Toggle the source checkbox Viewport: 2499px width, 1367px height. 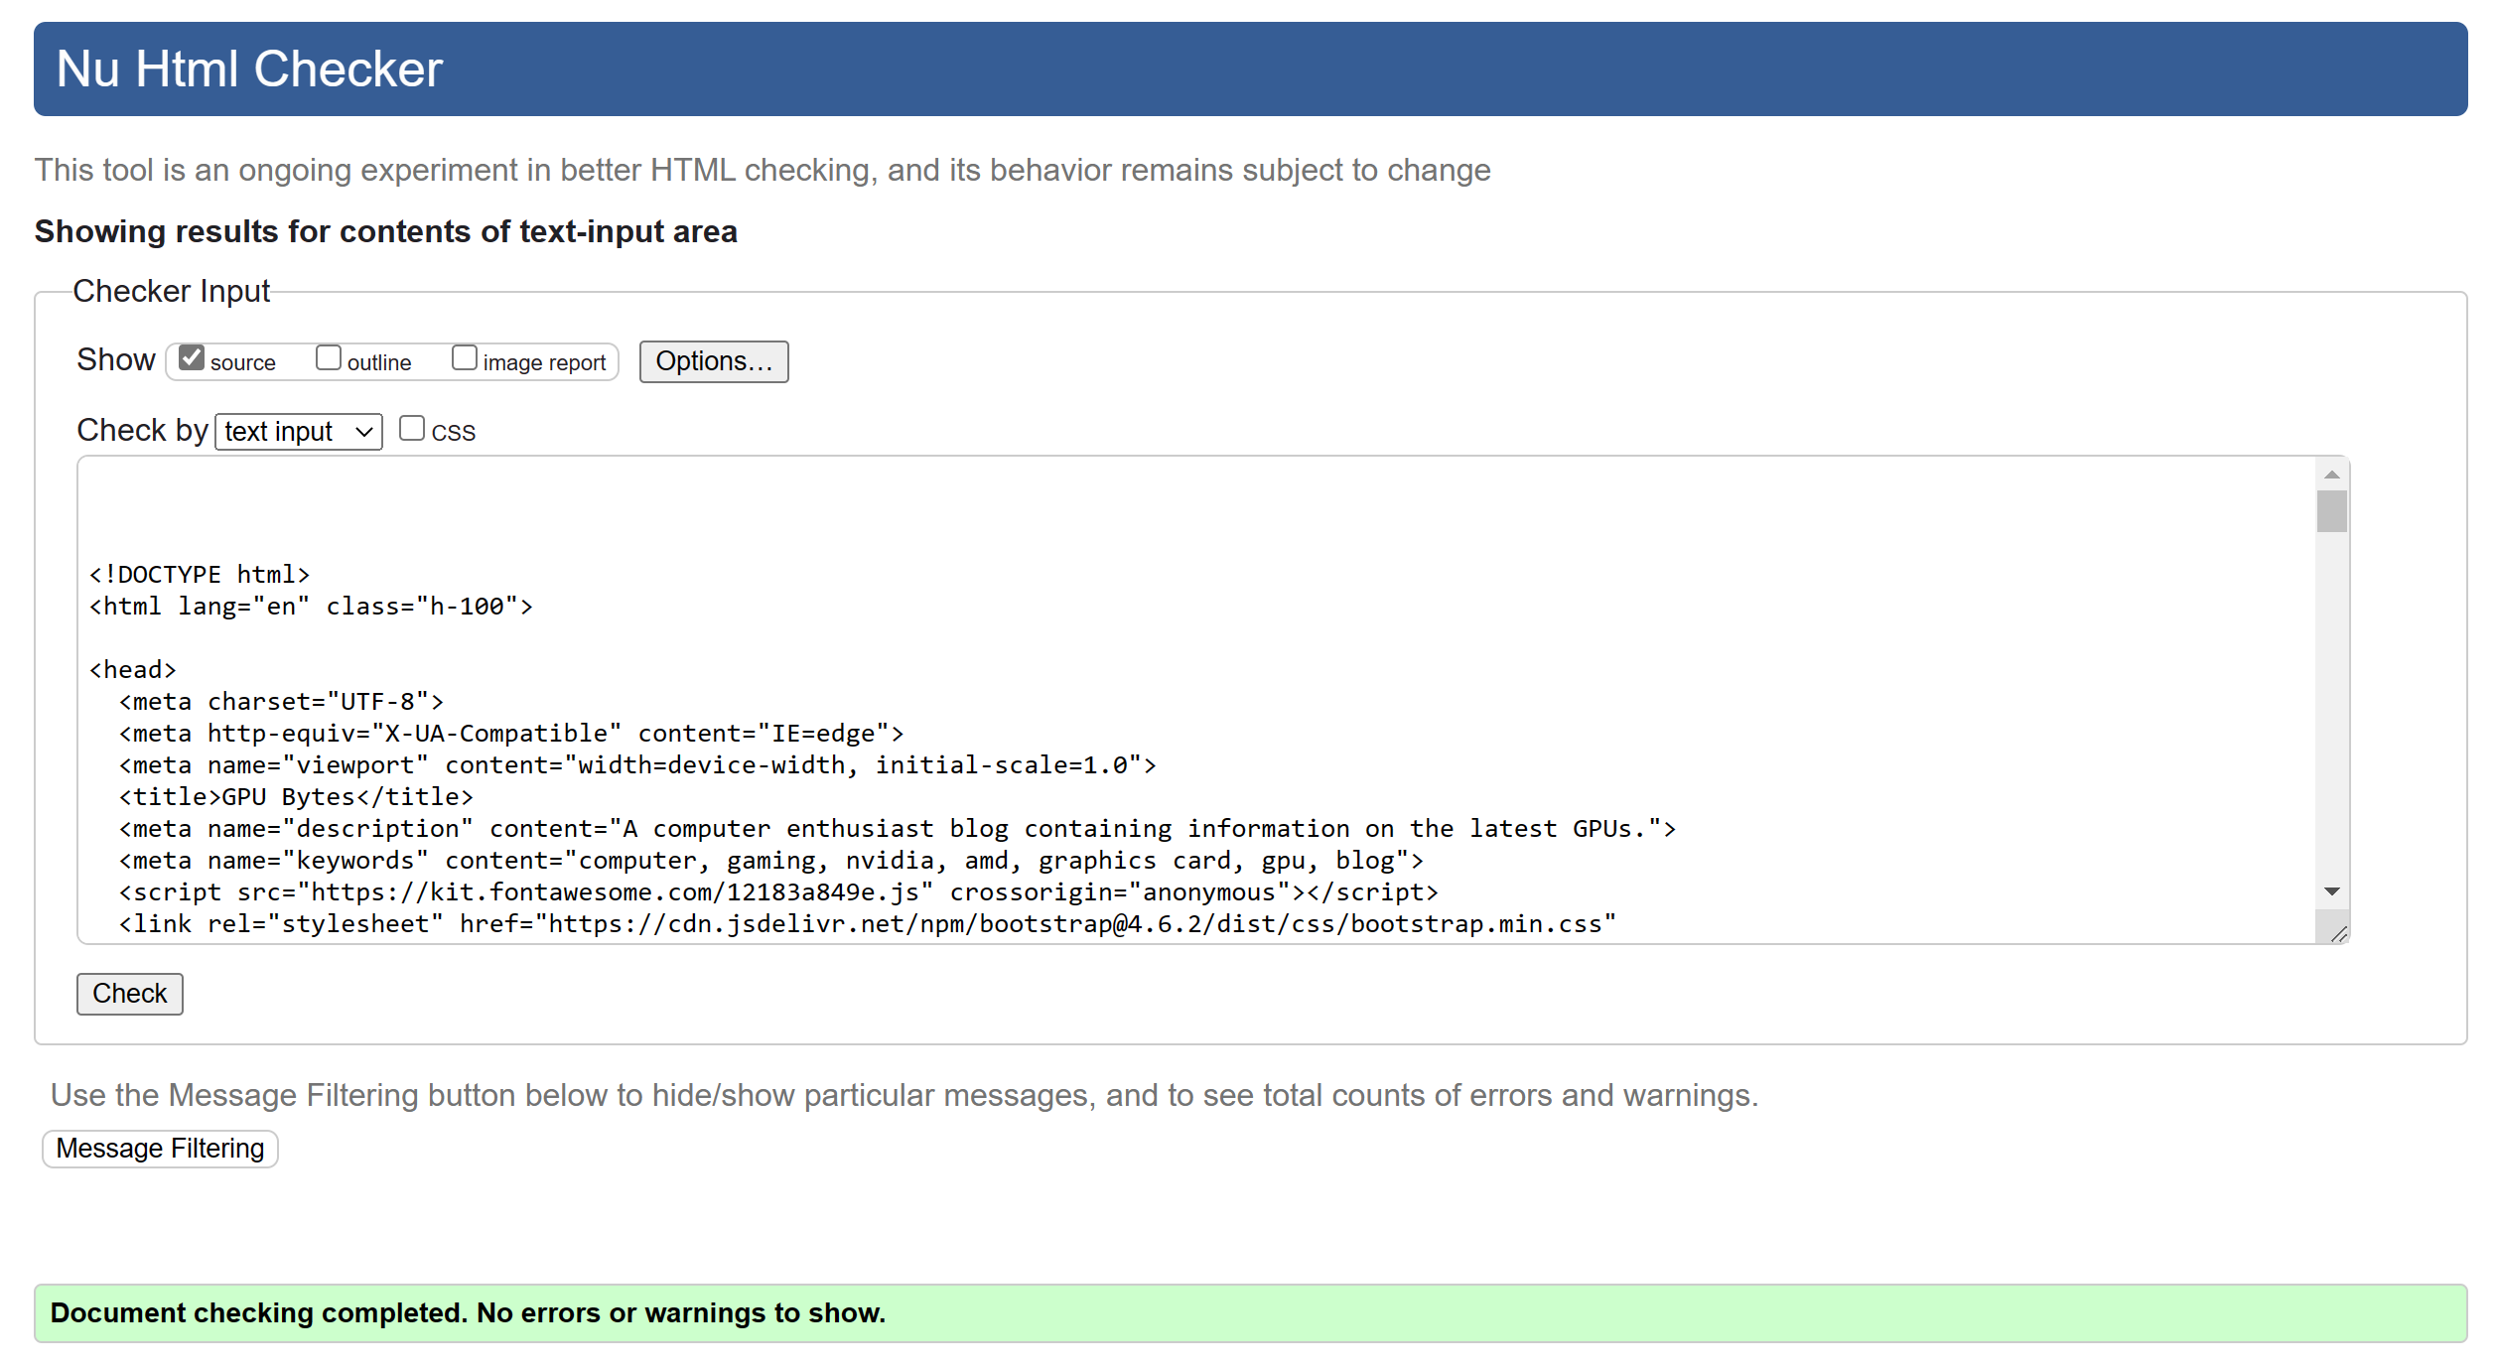coord(192,358)
